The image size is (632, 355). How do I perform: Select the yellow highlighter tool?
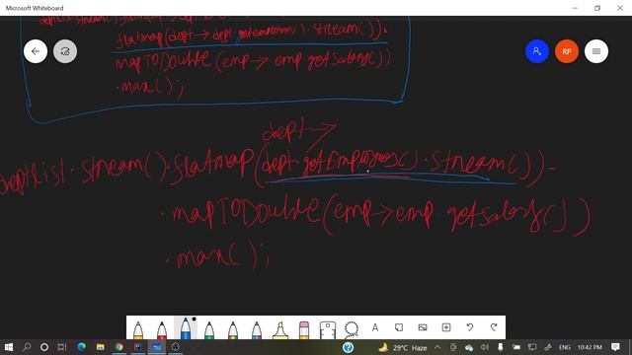point(280,330)
